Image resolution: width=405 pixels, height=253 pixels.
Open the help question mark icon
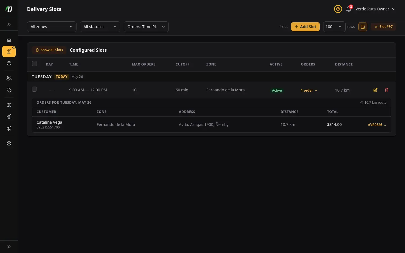tap(338, 9)
